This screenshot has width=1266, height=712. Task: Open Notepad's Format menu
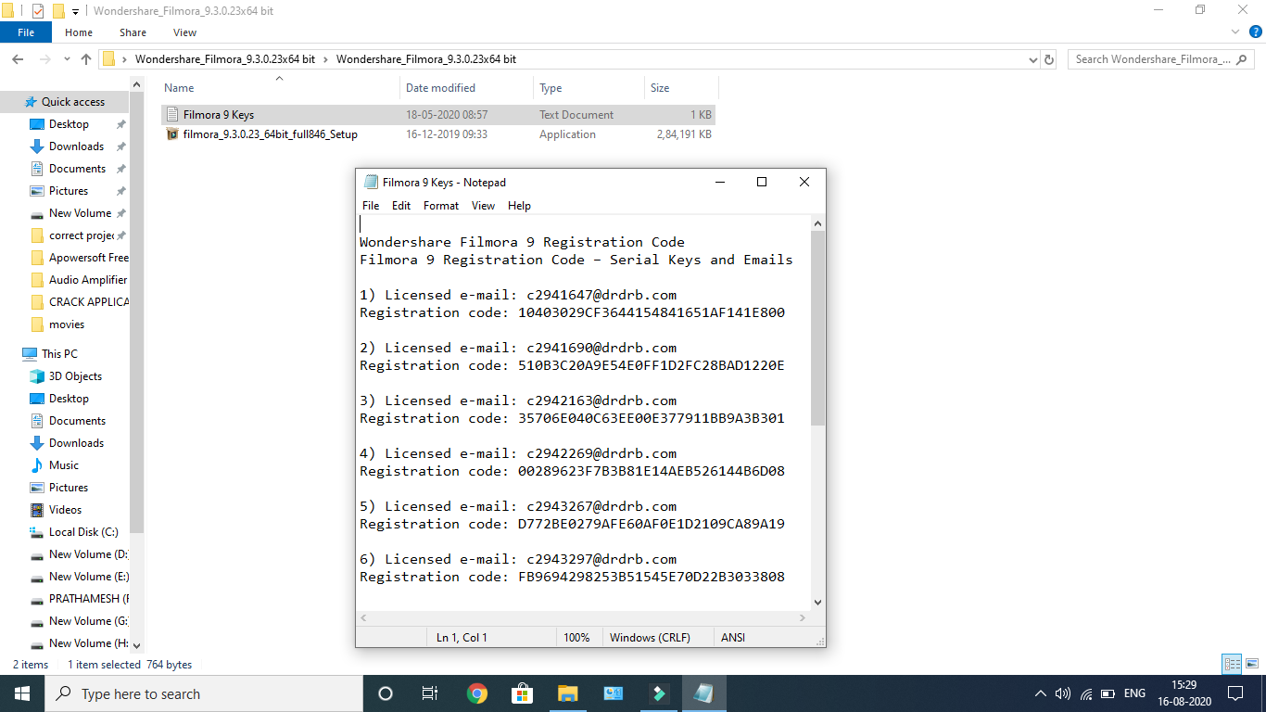[440, 205]
